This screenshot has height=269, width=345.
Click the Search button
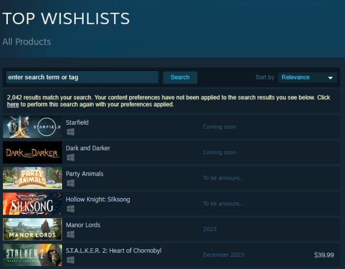pyautogui.click(x=180, y=77)
